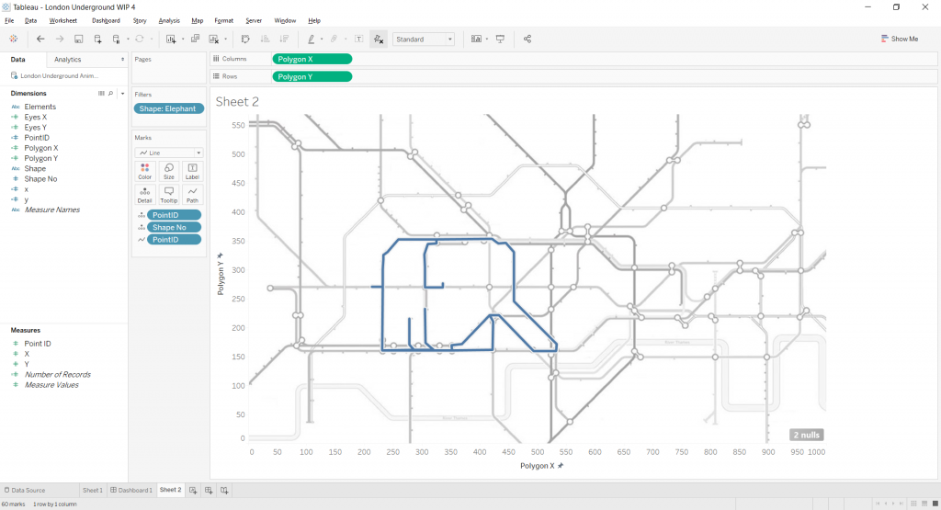
Task: Click the refresh/run update icon
Action: pos(140,39)
